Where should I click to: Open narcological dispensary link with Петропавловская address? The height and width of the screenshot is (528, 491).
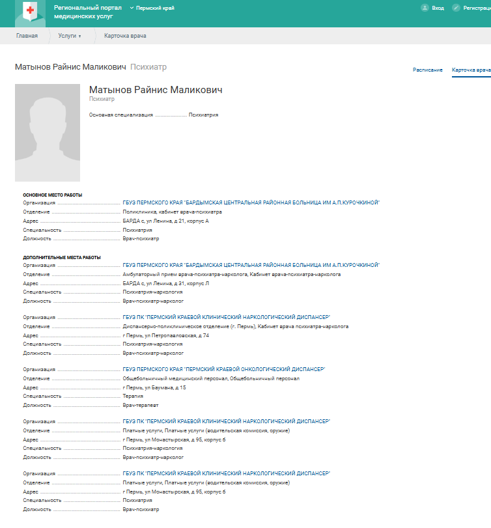click(227, 317)
